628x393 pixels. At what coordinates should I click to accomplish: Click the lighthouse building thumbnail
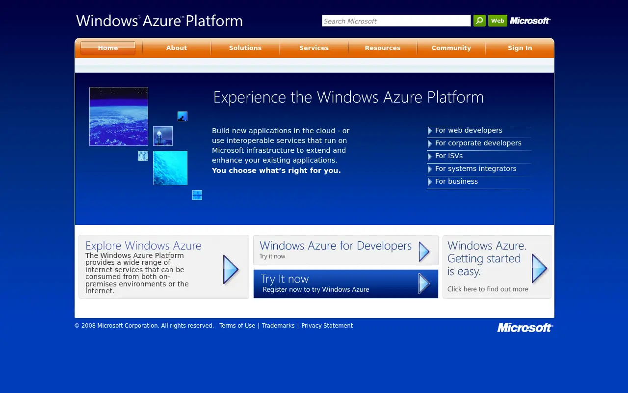(163, 136)
